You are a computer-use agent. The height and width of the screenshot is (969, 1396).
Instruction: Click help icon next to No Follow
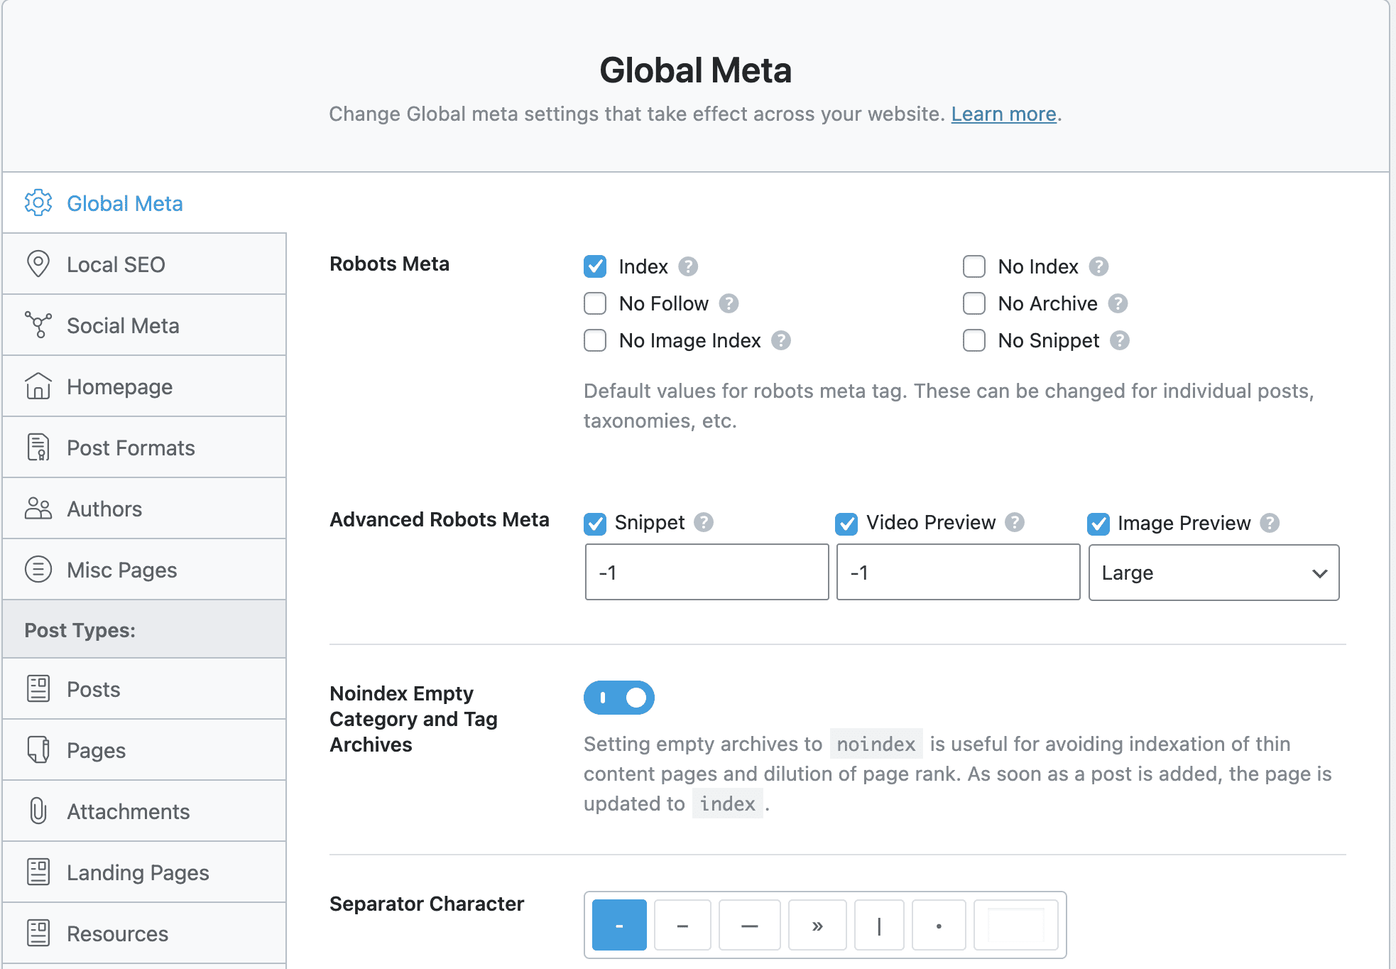click(729, 303)
